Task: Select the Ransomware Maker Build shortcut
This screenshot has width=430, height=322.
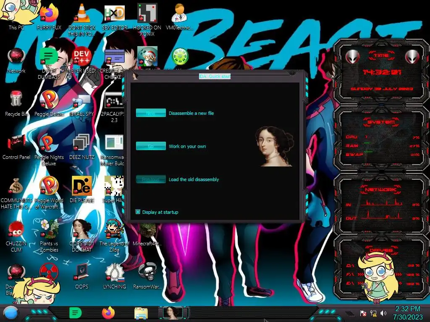Action: point(113,150)
